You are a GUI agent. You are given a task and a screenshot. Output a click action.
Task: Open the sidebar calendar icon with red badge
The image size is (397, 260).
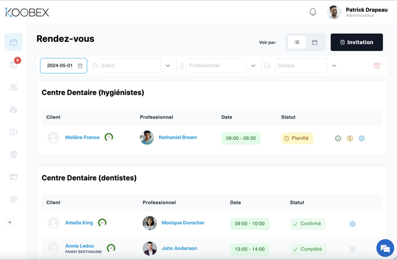(14, 65)
